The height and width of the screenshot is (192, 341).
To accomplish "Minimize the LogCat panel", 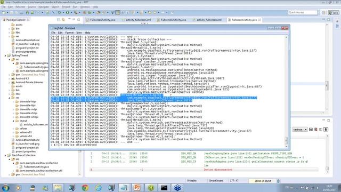I will (323, 120).
